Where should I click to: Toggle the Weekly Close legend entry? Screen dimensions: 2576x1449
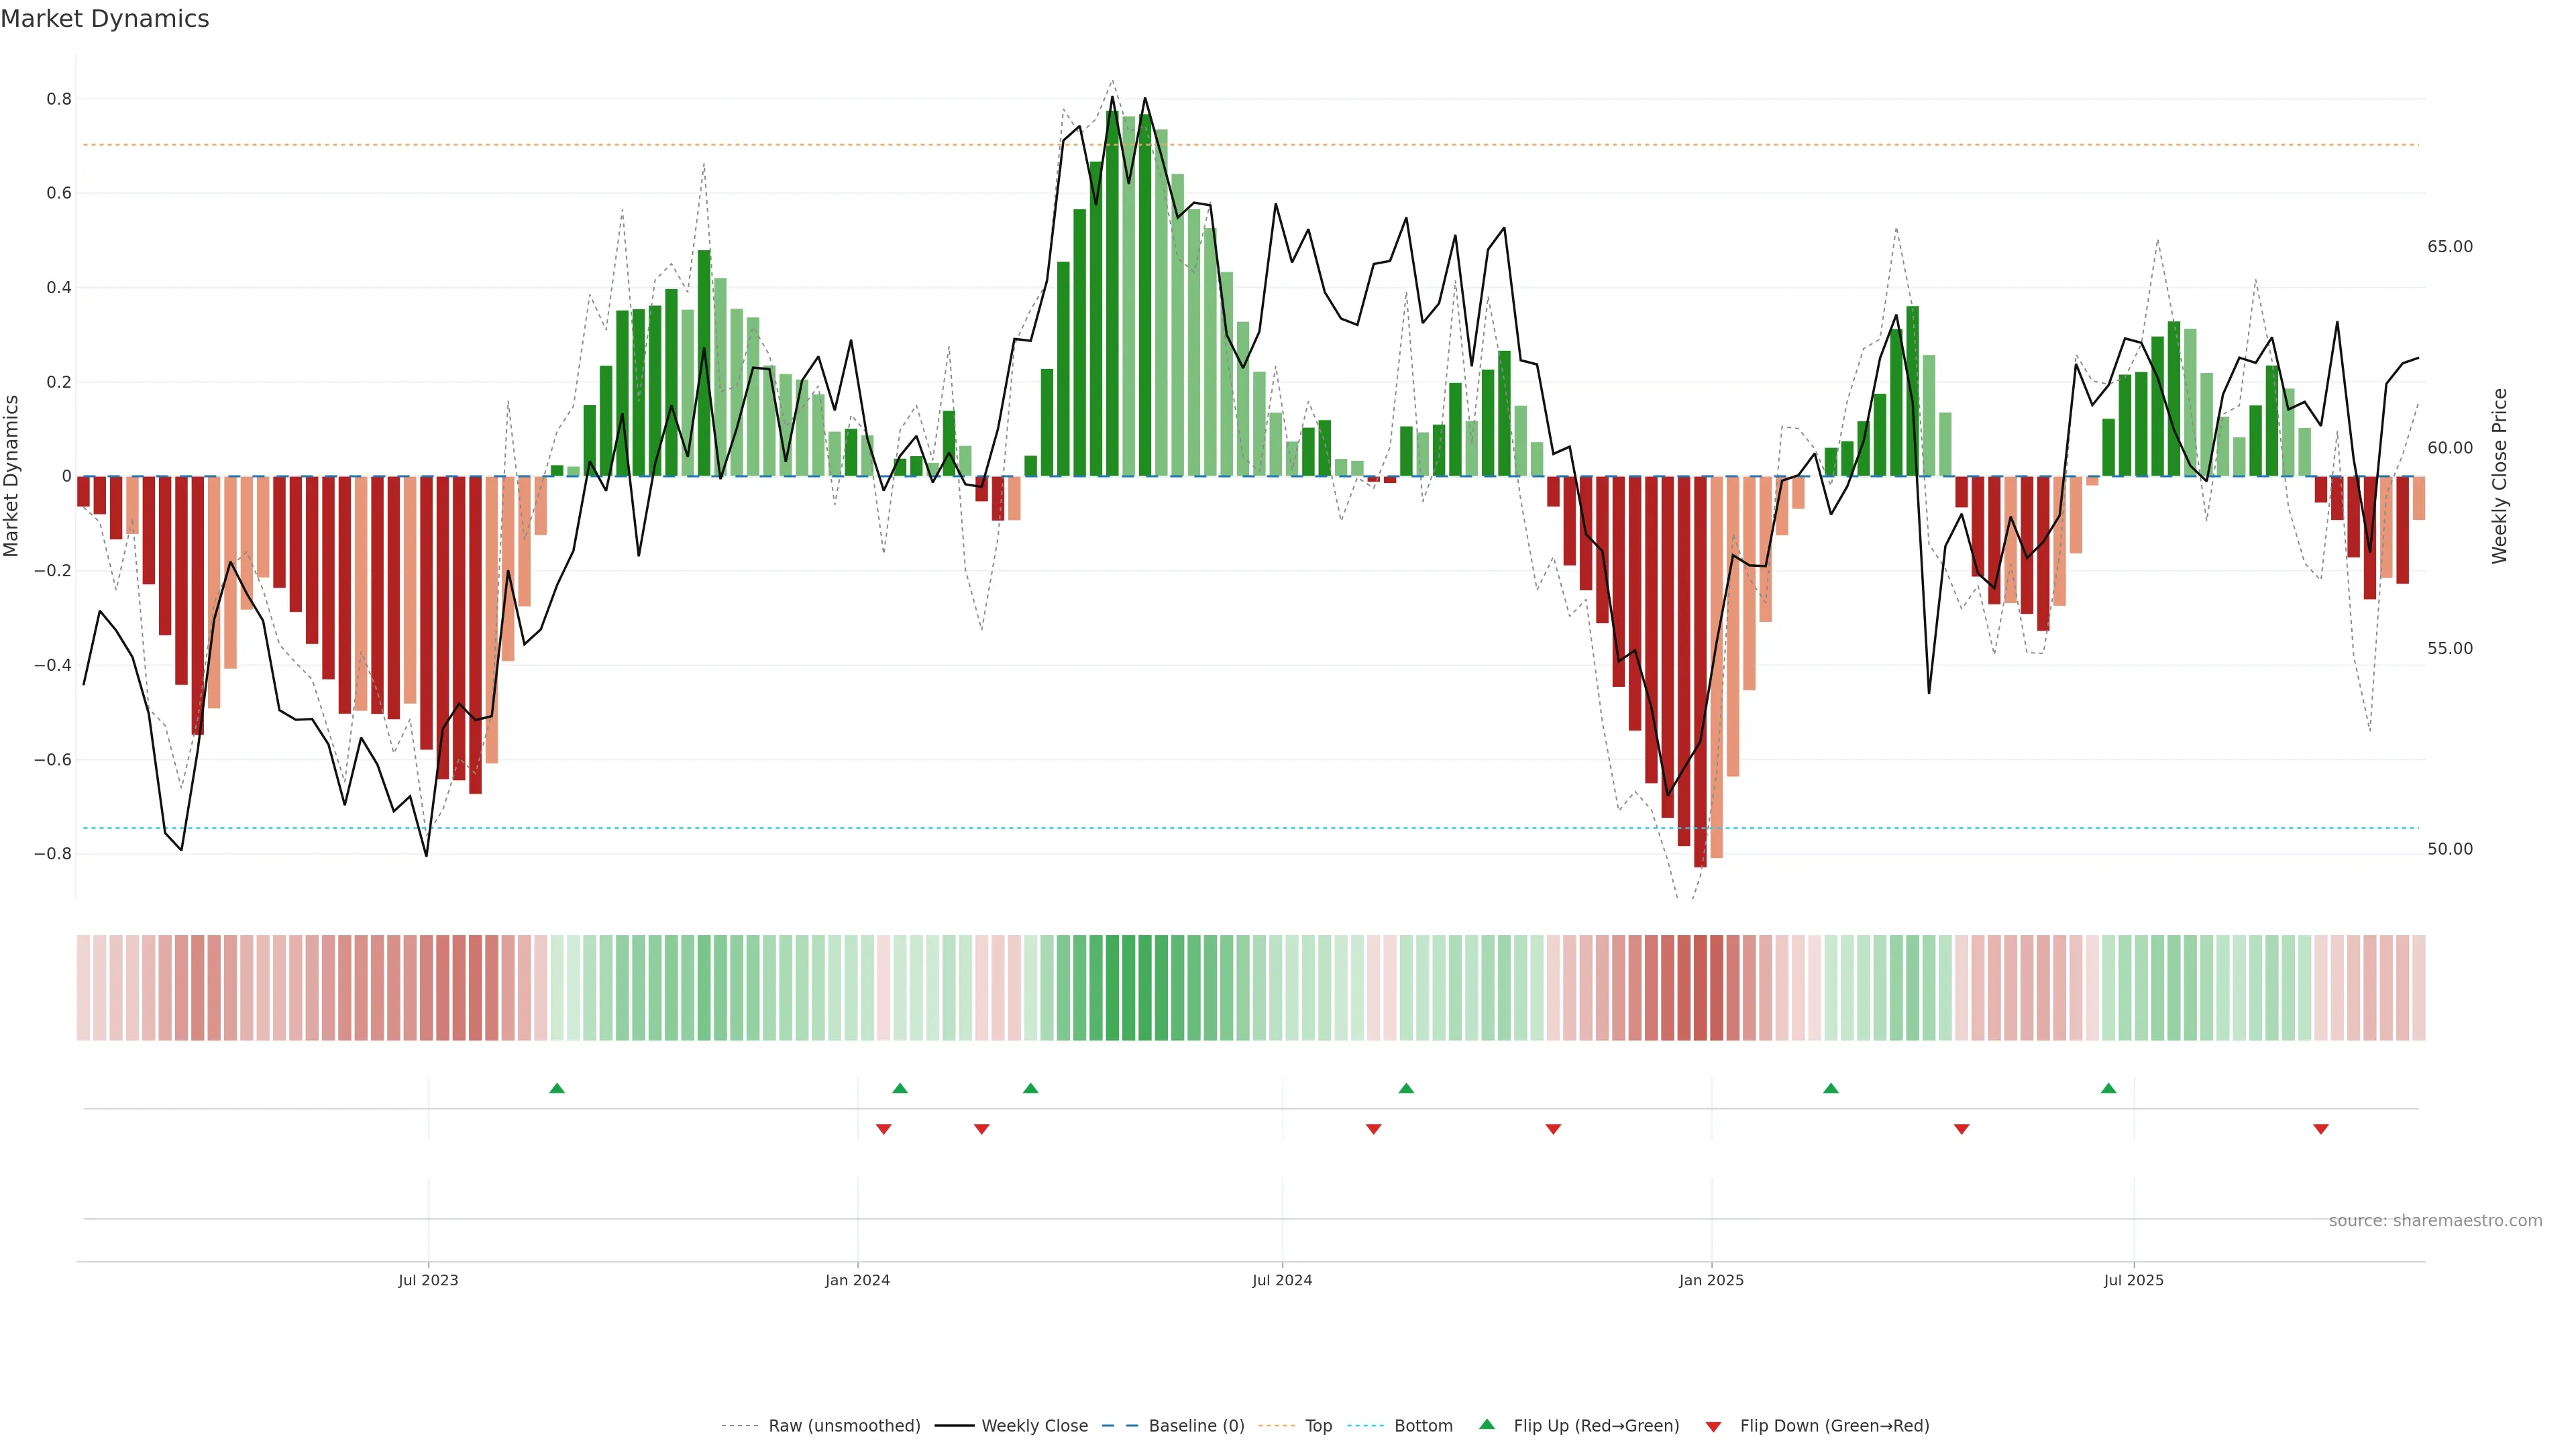[1034, 1426]
